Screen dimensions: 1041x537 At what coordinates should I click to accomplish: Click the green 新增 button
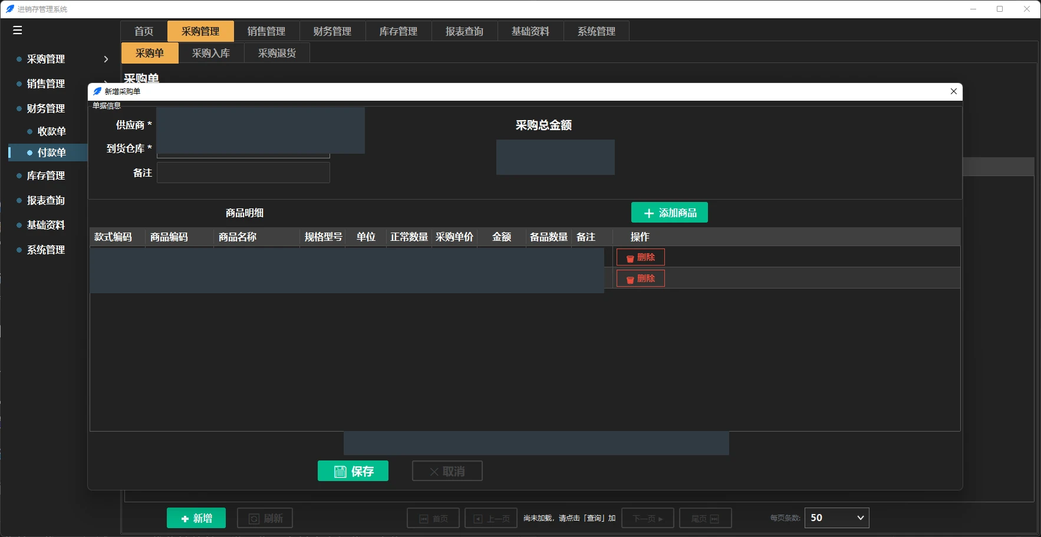[196, 518]
